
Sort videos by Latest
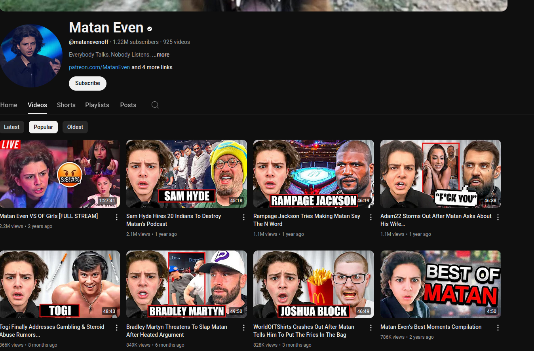12,127
